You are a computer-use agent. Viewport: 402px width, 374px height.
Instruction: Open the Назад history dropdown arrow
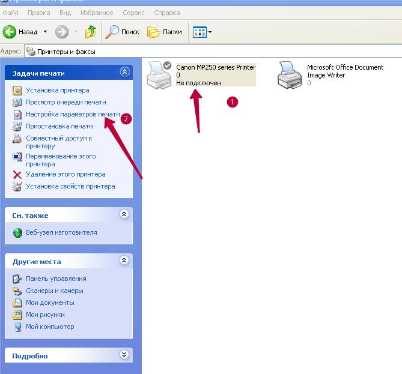click(x=45, y=32)
